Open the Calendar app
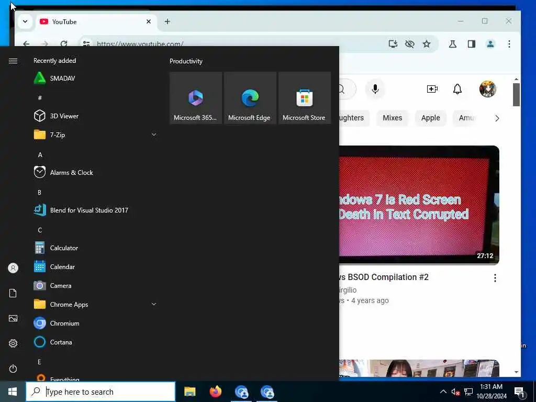The image size is (536, 402). pyautogui.click(x=96, y=266)
